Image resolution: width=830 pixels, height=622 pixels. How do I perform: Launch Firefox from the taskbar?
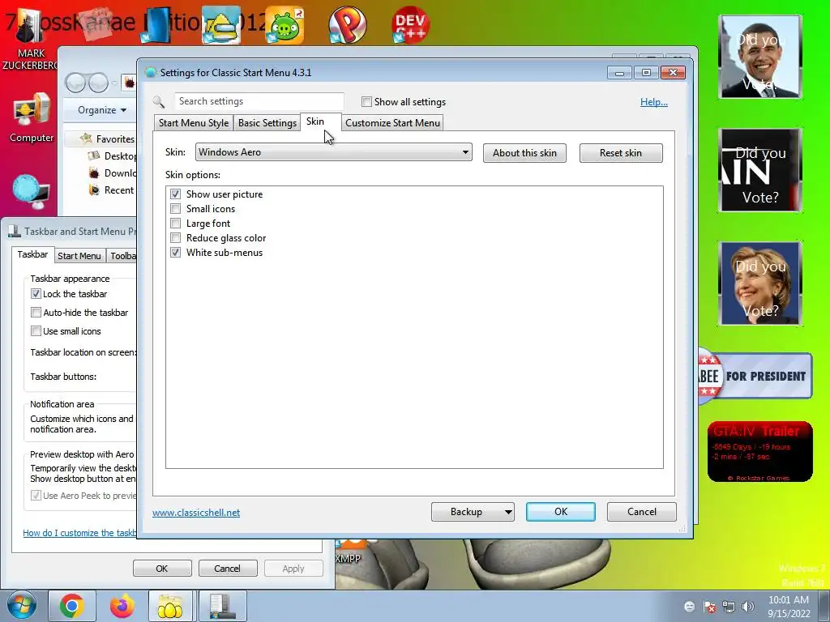click(122, 606)
